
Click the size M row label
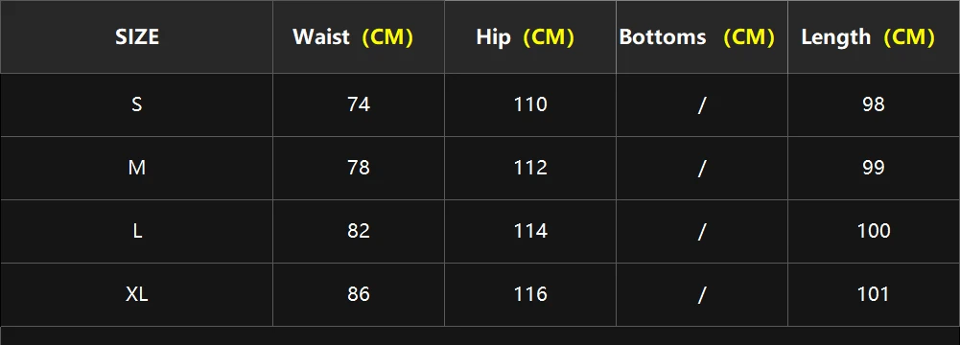136,169
